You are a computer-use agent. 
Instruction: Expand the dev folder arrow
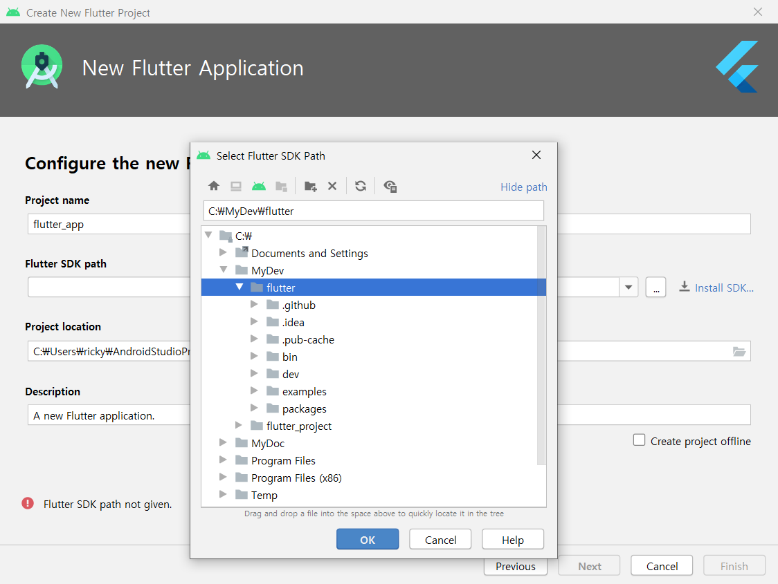tap(254, 373)
